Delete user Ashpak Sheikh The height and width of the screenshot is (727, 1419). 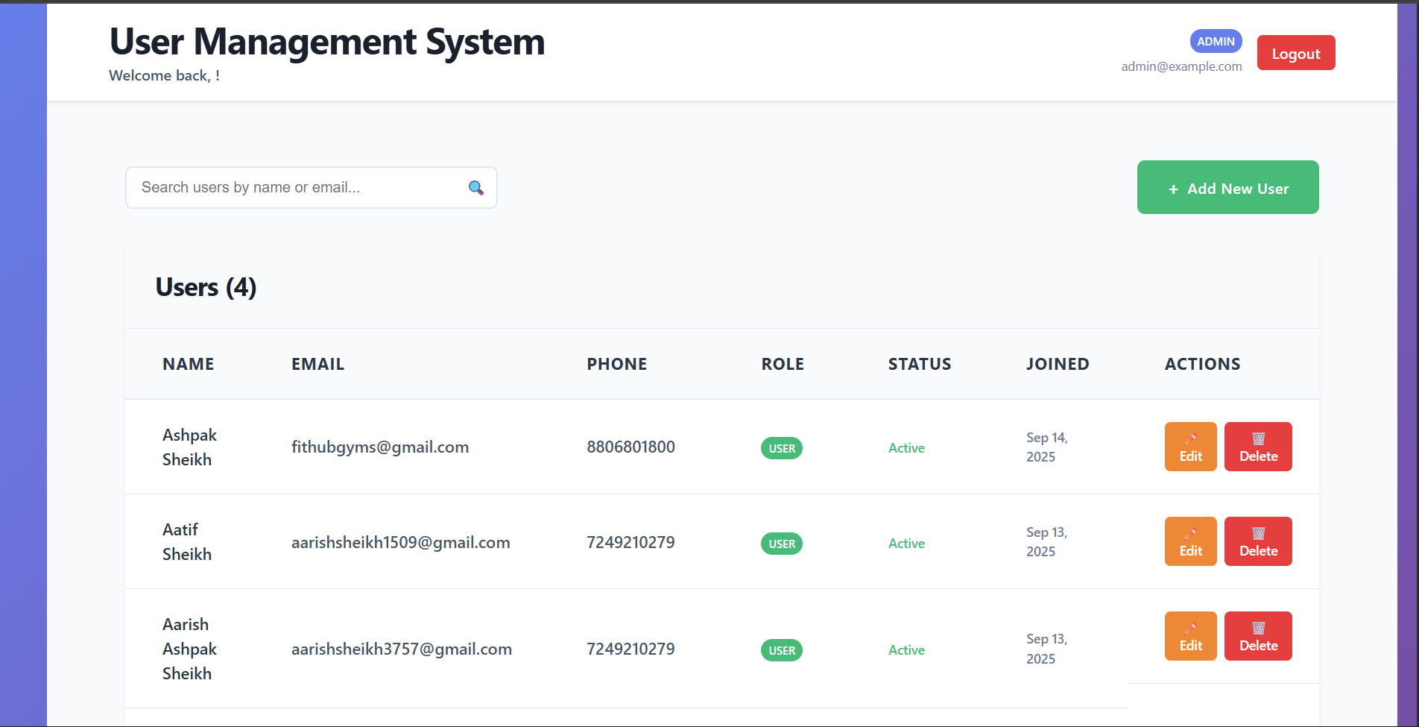(x=1258, y=447)
